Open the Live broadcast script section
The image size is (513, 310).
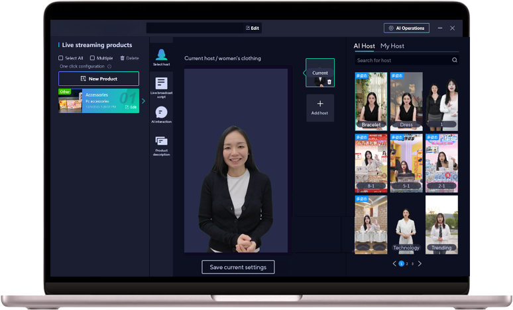[161, 87]
